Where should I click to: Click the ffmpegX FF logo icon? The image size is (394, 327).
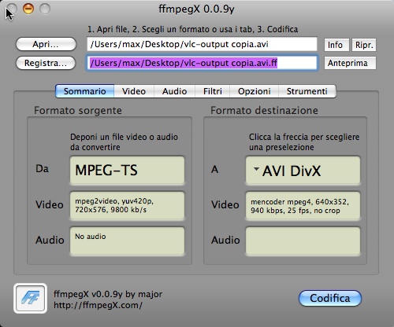tap(30, 298)
